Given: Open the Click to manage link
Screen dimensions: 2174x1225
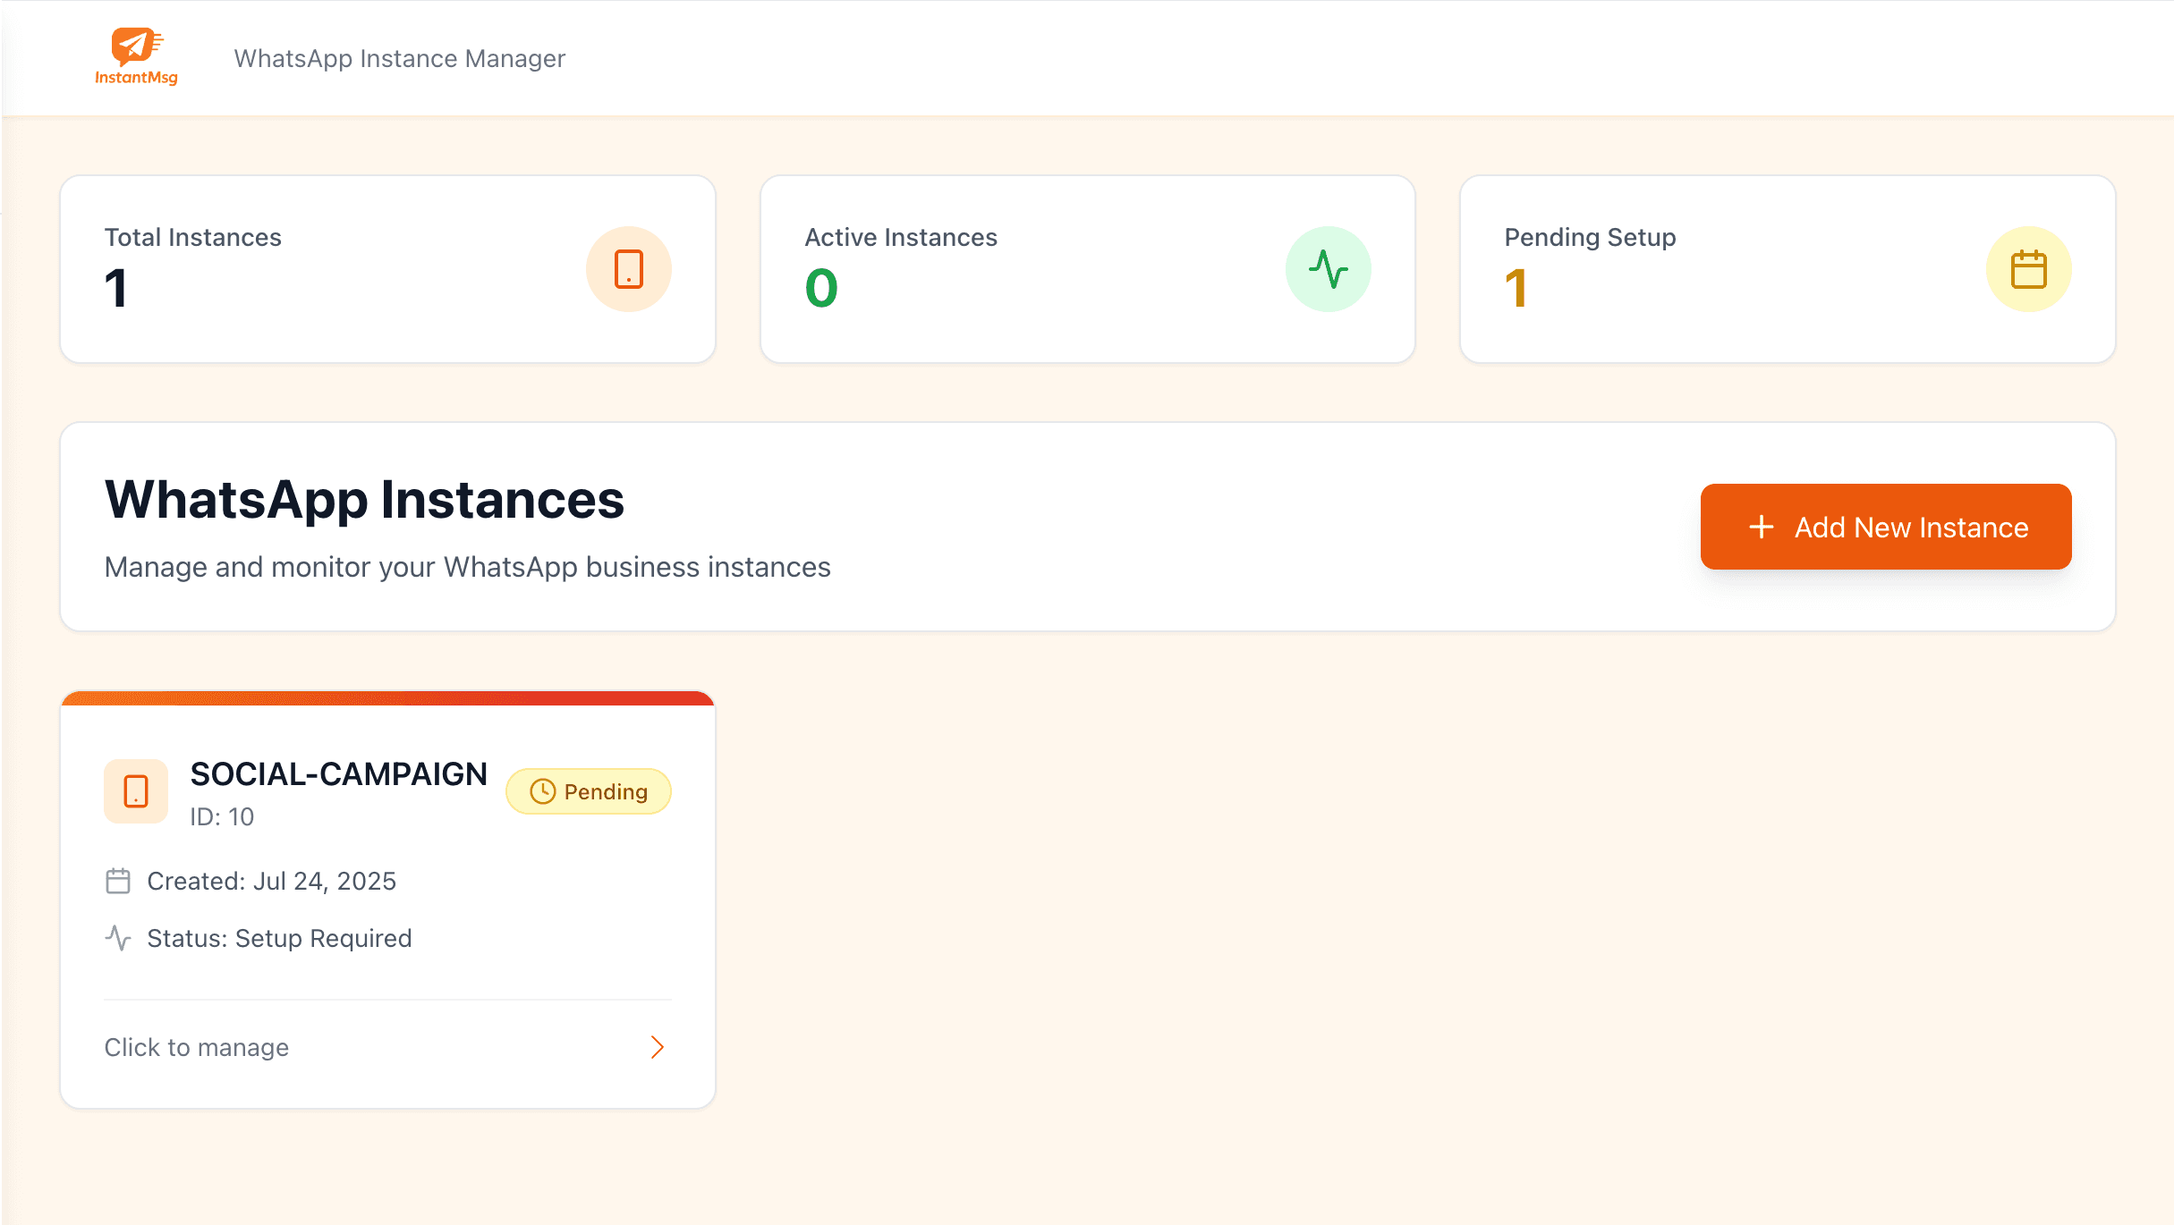Looking at the screenshot, I should [197, 1047].
